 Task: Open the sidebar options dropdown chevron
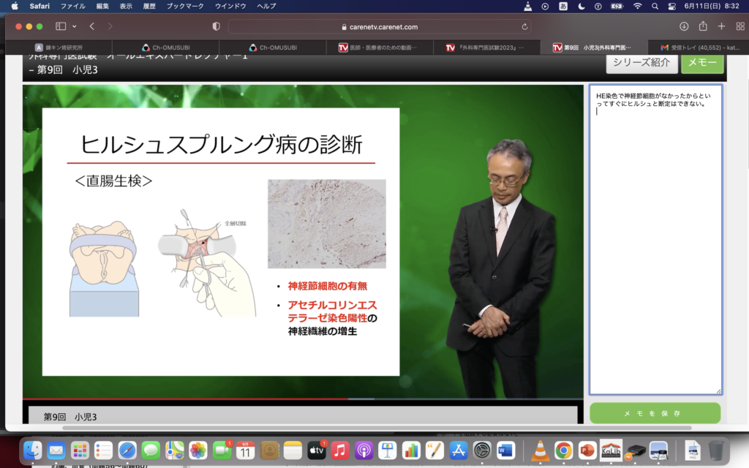(x=74, y=26)
